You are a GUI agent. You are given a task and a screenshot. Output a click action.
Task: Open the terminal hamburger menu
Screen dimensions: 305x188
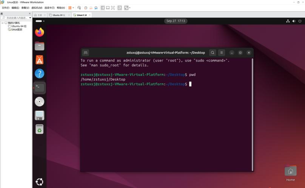tap(222, 53)
